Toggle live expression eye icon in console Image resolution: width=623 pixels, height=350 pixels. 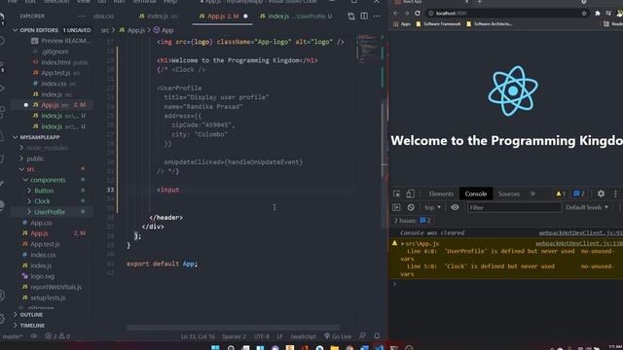pyautogui.click(x=455, y=207)
